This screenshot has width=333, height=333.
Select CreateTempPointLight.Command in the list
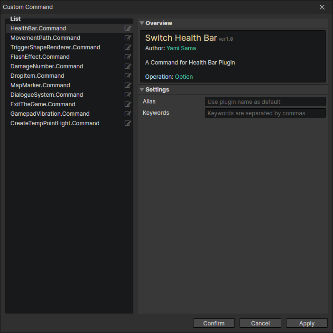(x=69, y=123)
